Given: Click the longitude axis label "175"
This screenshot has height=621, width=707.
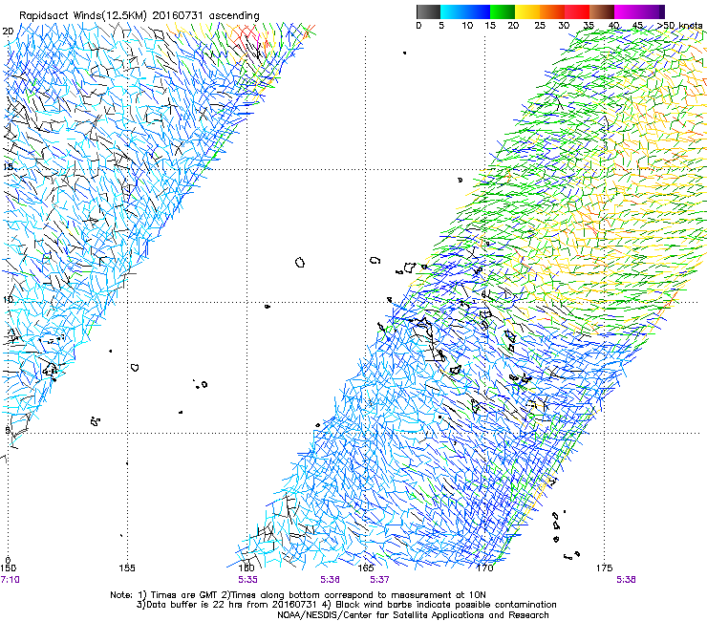Looking at the screenshot, I should tap(604, 567).
